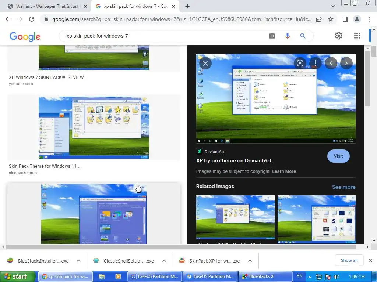Click the Visit button
377x282 pixels.
[338, 156]
